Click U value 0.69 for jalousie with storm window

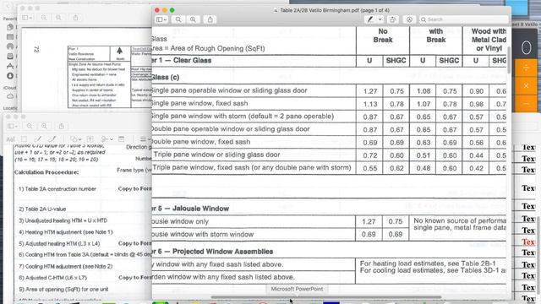(x=369, y=235)
